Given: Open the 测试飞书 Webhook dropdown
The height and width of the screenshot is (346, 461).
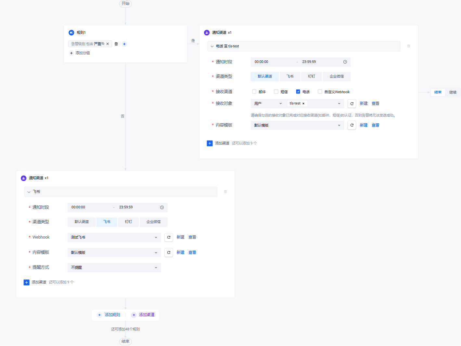Looking at the screenshot, I should [x=114, y=237].
